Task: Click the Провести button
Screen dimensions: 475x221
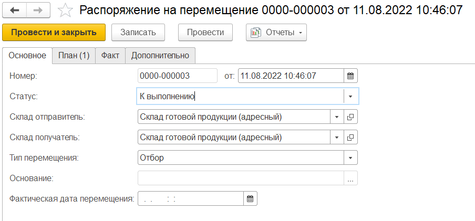Action: pyautogui.click(x=205, y=32)
